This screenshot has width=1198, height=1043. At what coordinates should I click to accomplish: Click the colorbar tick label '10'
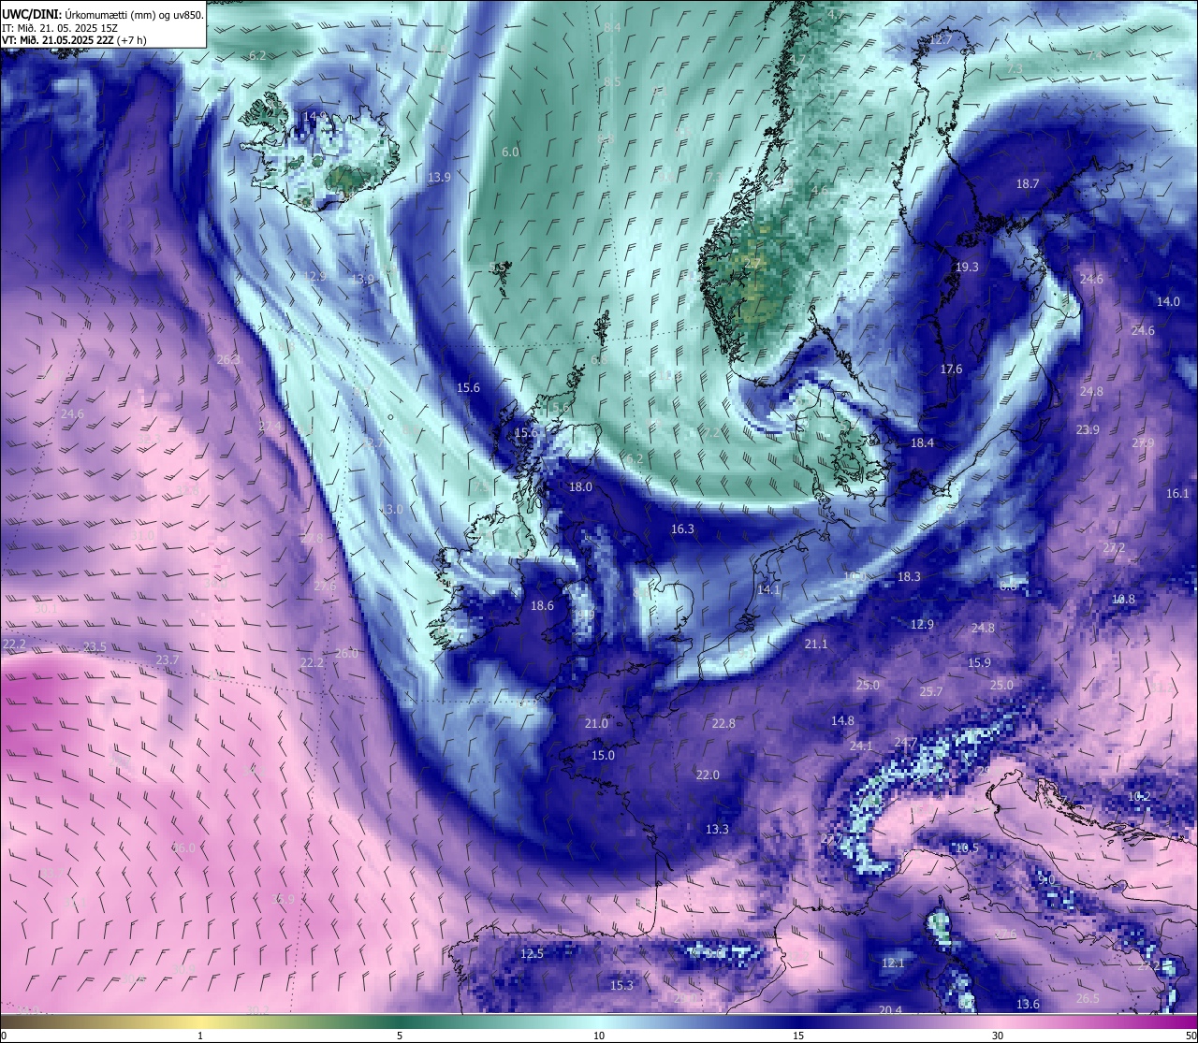click(599, 1036)
